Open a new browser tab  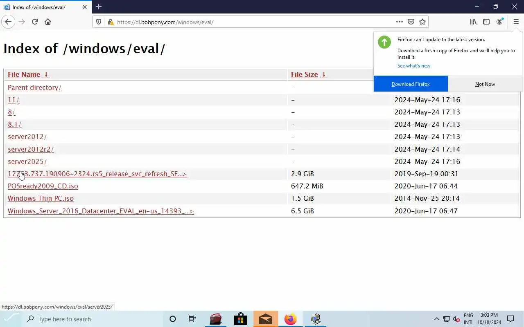click(x=99, y=7)
